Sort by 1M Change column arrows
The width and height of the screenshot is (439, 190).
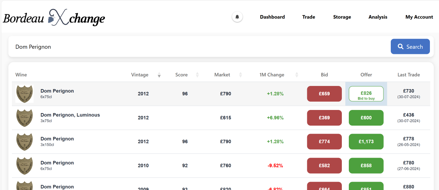[297, 75]
